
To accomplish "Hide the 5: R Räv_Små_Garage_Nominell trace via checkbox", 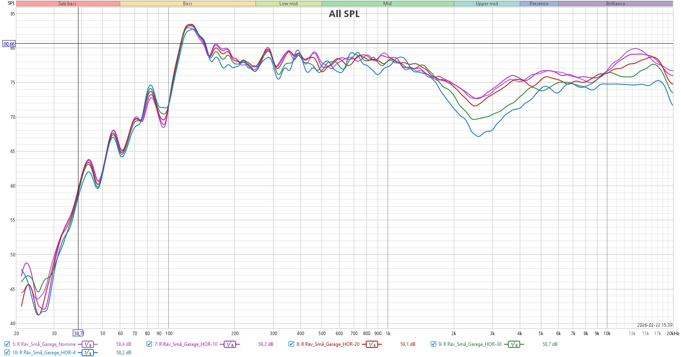I will [7, 344].
